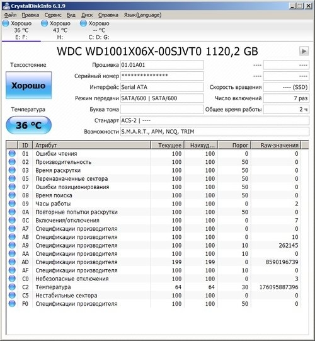Click the Интерфейс field Serial ATA
This screenshot has height=341, width=315.
(x=162, y=87)
